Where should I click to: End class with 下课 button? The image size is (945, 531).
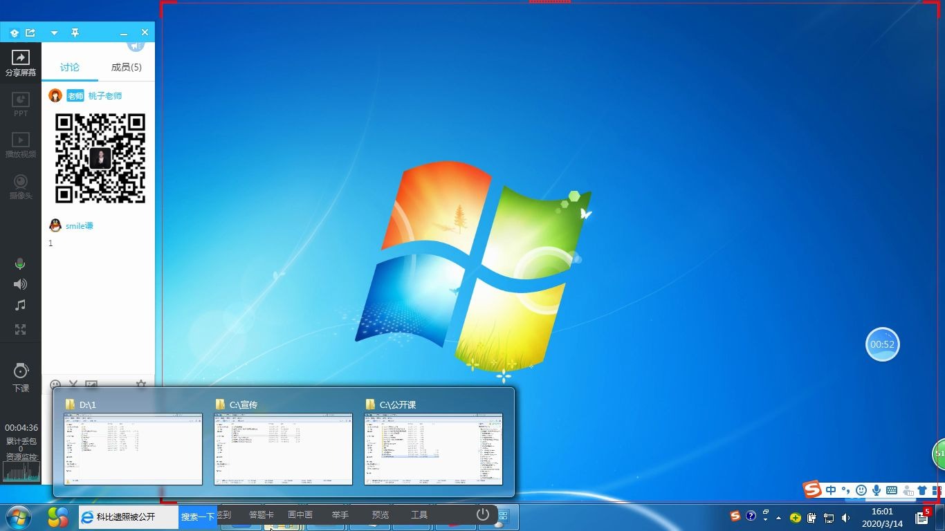coord(21,378)
